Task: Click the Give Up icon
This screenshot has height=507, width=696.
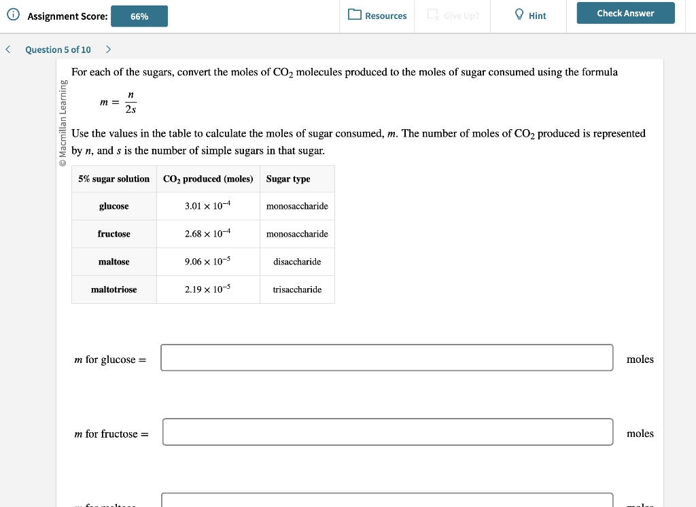Action: [x=433, y=15]
